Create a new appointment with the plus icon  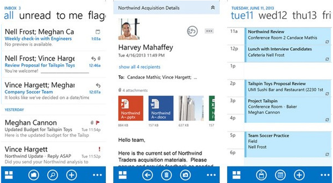[x=299, y=175]
